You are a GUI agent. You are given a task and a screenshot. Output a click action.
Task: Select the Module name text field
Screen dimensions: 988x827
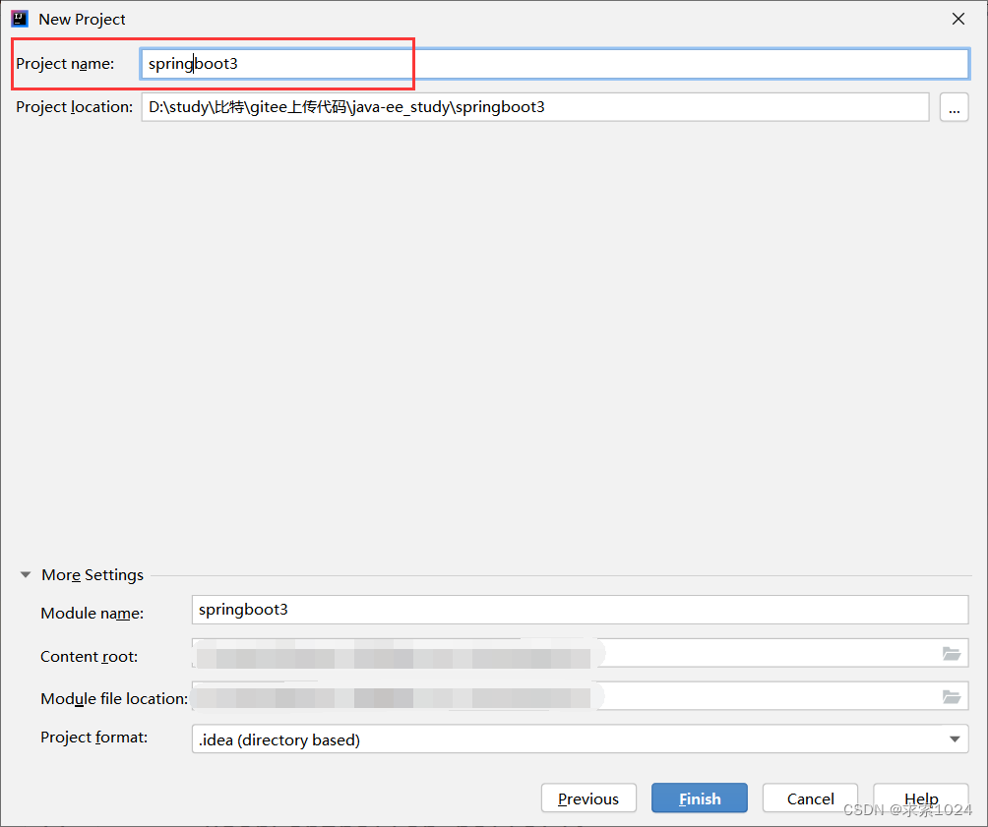click(580, 610)
